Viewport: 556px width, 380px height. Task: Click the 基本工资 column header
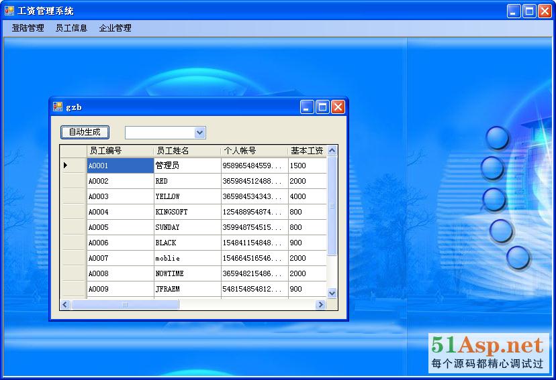(x=307, y=151)
